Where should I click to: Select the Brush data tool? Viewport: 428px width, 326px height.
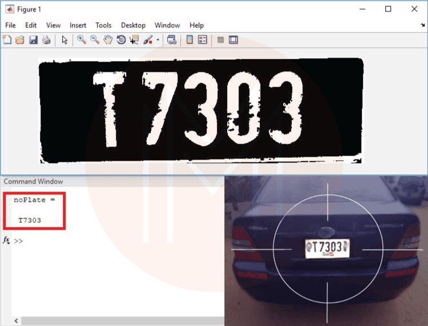click(x=147, y=40)
